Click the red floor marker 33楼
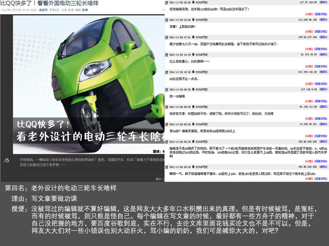 [309, 119]
